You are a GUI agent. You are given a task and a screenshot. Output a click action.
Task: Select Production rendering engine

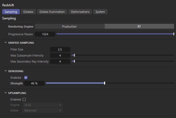[x=69, y=26]
